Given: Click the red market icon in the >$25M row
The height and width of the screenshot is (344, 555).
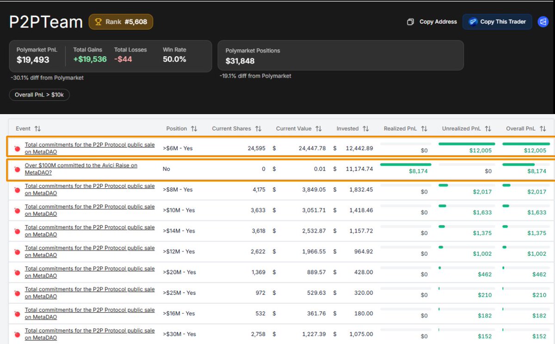Looking at the screenshot, I should 17,293.
